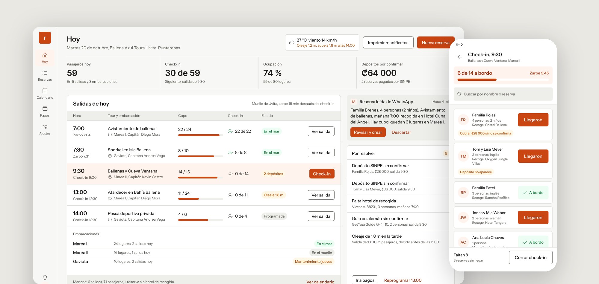Click Ver salida for 13:00 Atardecer

point(321,195)
